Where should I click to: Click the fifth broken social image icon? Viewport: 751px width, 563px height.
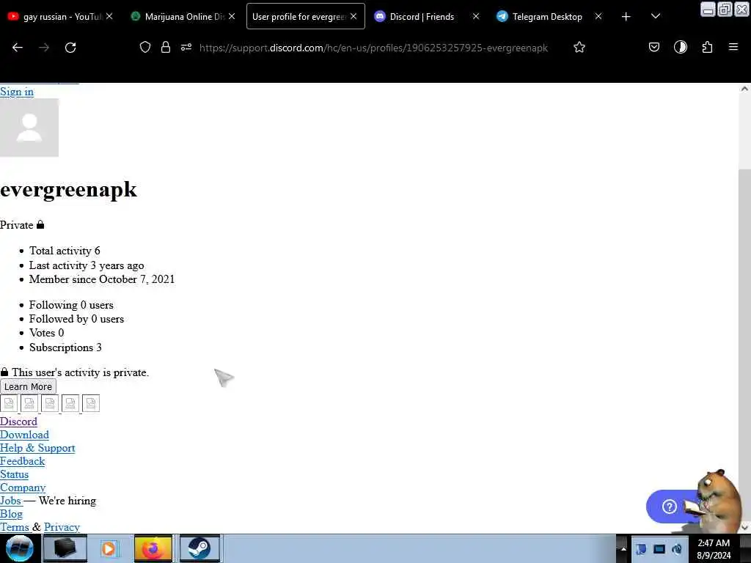coord(91,404)
